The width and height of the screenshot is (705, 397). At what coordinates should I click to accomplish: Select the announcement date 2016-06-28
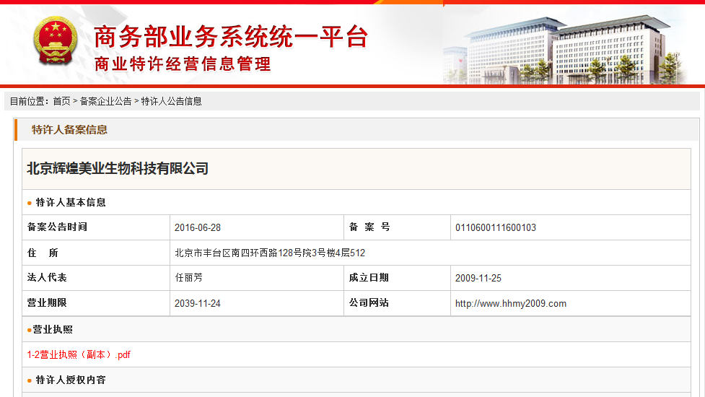click(x=198, y=227)
